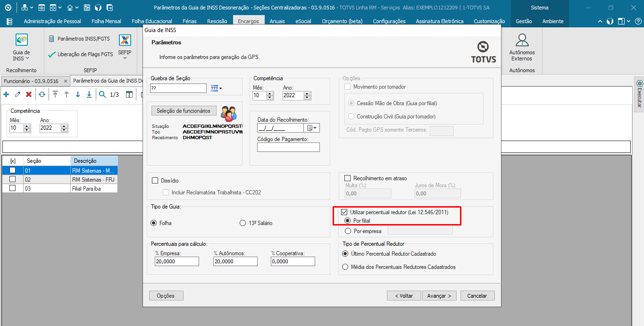Click the Opções button
Screen dimensions: 644x326
[x=166, y=296]
